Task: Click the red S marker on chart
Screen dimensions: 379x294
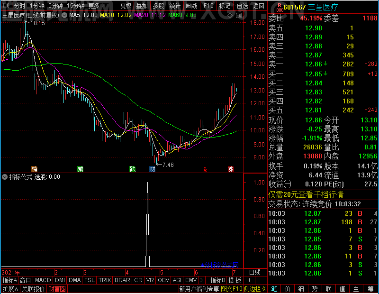Action: coord(205,169)
